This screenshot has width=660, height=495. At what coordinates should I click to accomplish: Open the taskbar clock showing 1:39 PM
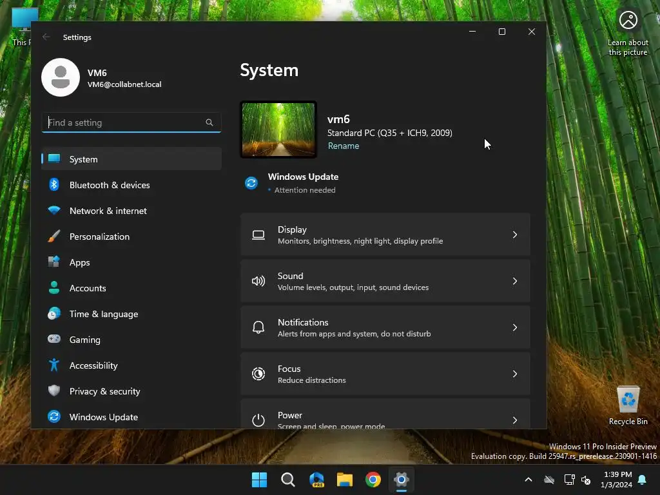pos(617,480)
